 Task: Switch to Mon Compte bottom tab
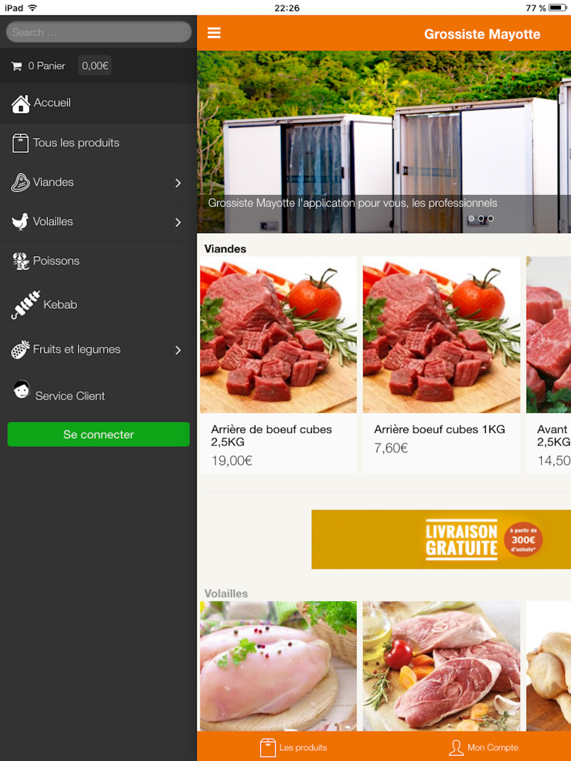click(x=484, y=747)
